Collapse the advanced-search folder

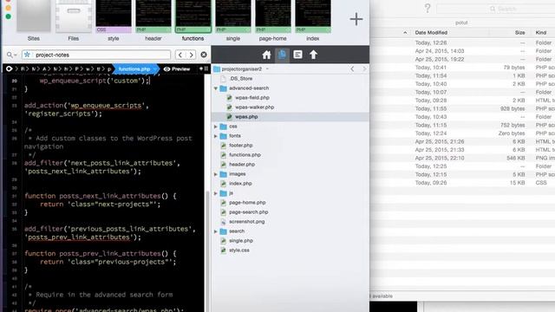[x=216, y=88]
